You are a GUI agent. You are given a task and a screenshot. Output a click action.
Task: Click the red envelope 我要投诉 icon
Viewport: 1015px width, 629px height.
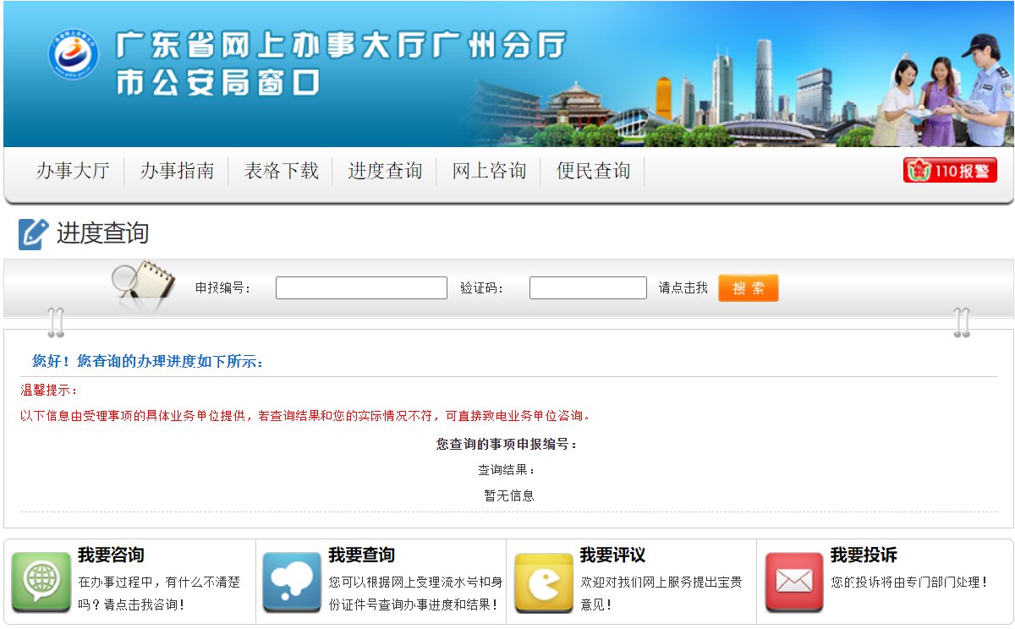[x=793, y=582]
